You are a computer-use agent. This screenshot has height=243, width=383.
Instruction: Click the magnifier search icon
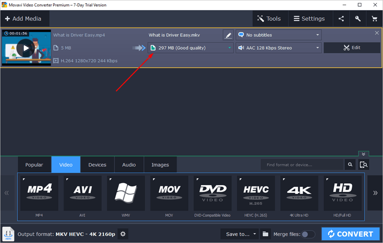click(350, 165)
